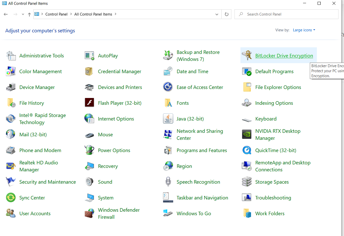
Task: Open Backup and Restore icon
Action: [x=168, y=55]
